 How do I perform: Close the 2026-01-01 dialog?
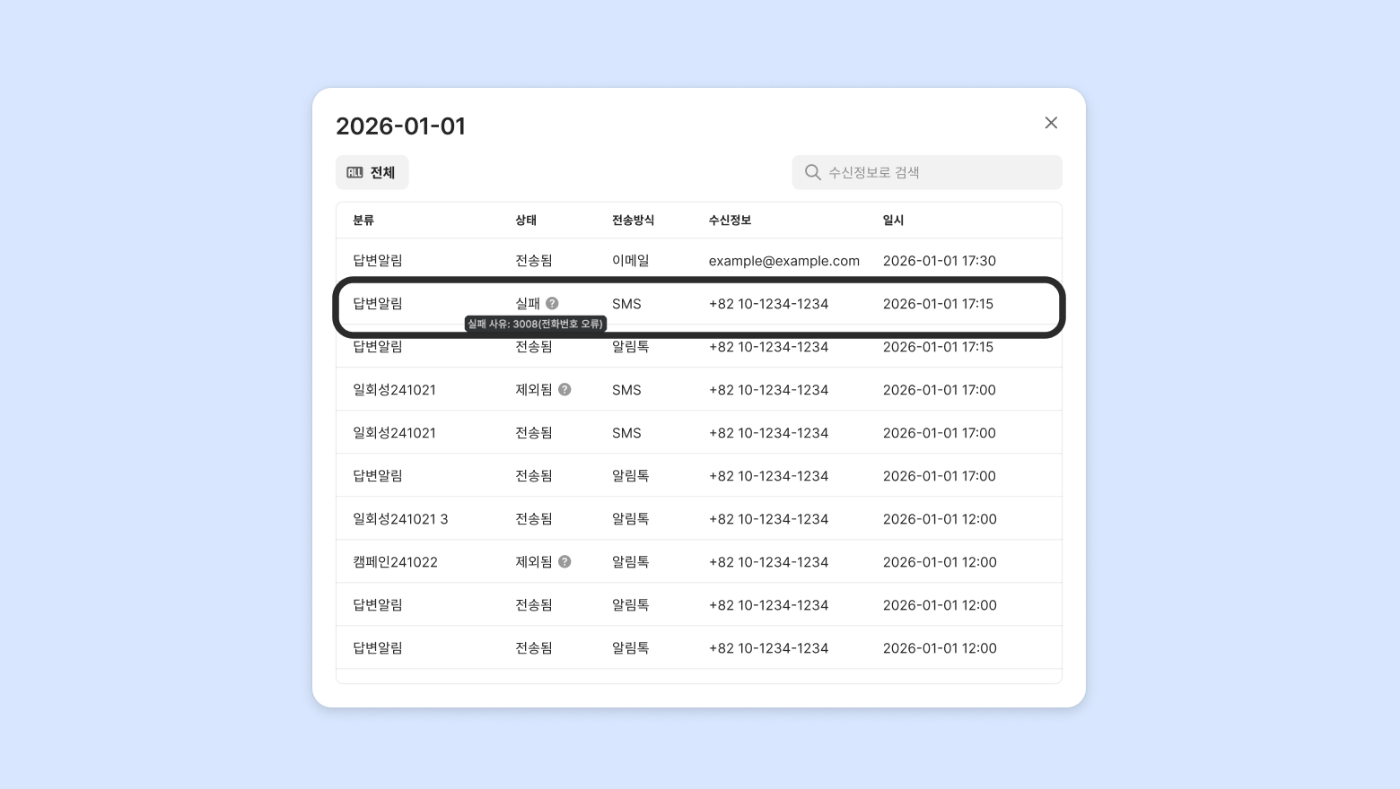click(1051, 123)
